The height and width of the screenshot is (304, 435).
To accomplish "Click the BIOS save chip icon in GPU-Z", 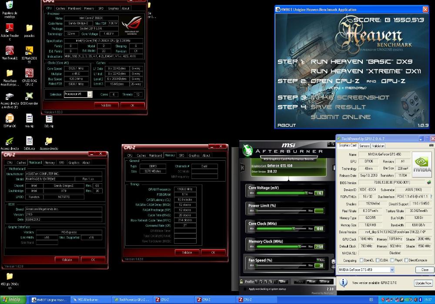I will point(429,182).
